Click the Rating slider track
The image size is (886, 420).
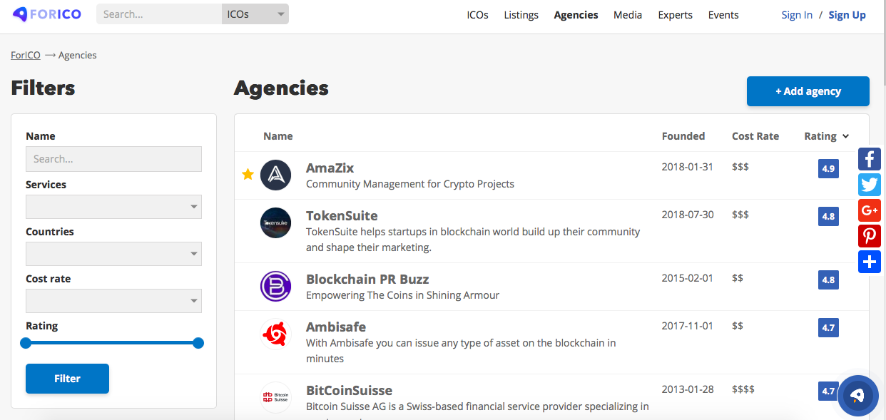pos(112,343)
